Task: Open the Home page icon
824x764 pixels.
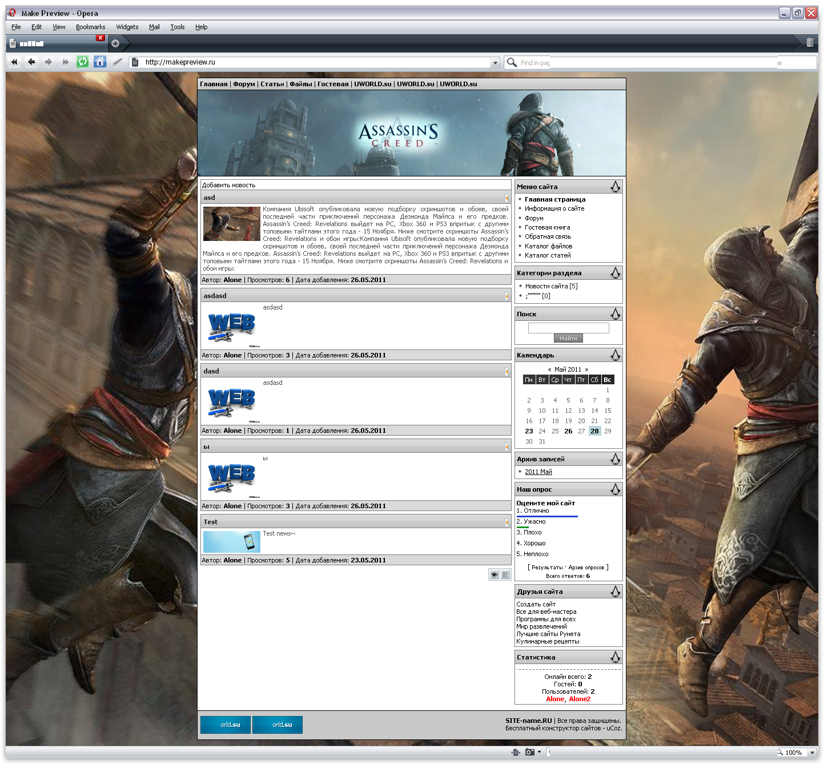Action: pos(100,62)
